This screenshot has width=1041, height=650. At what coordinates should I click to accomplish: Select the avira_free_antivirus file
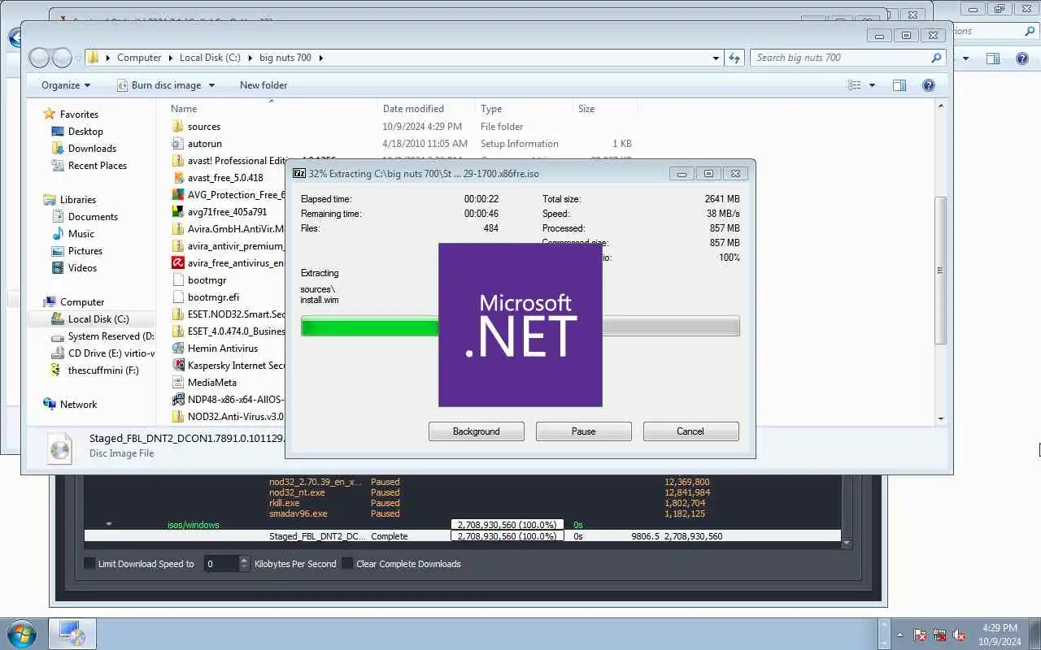[x=229, y=262]
